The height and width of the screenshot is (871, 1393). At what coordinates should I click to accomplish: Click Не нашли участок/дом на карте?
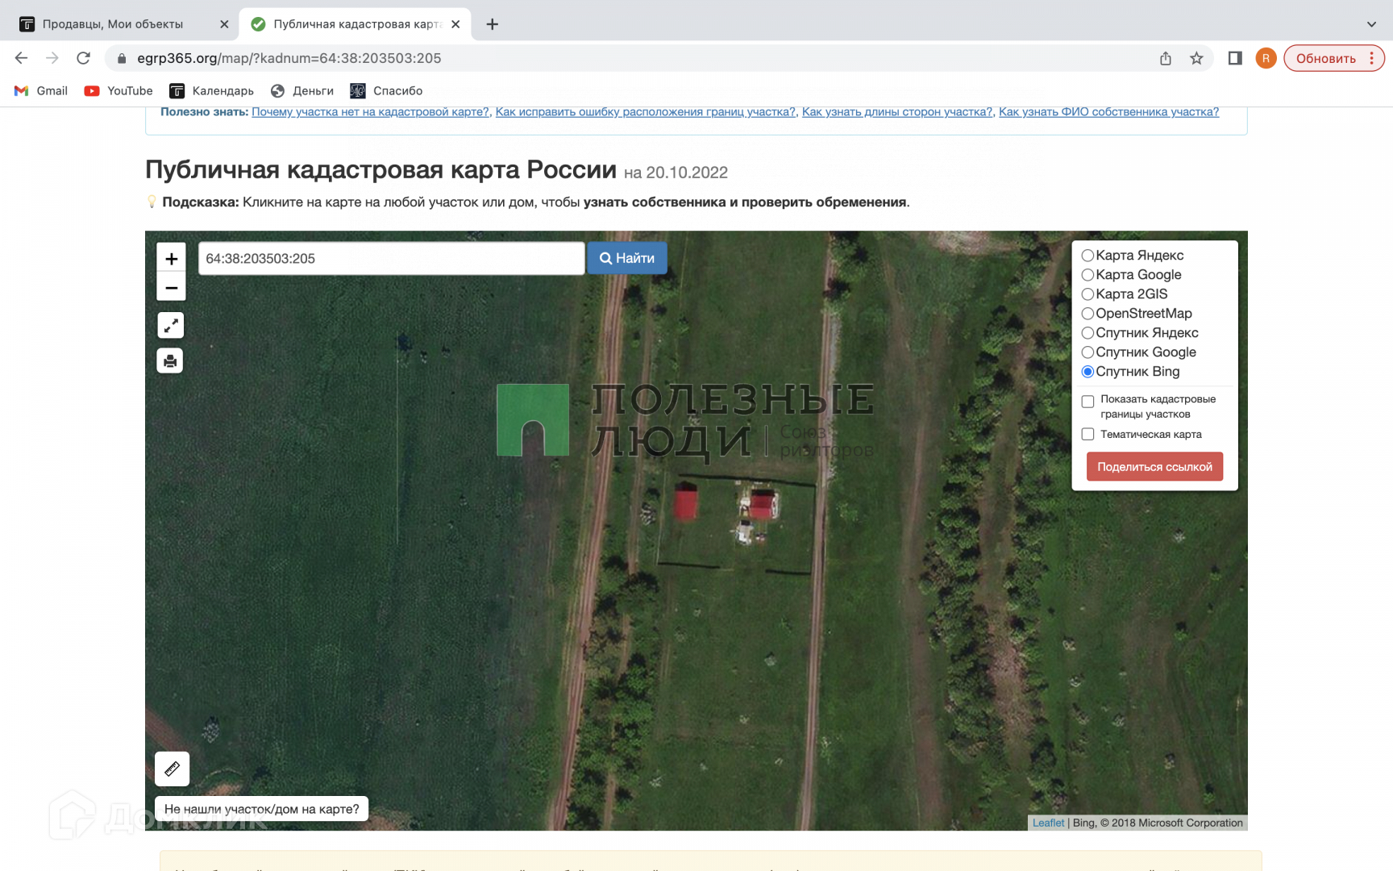(262, 809)
